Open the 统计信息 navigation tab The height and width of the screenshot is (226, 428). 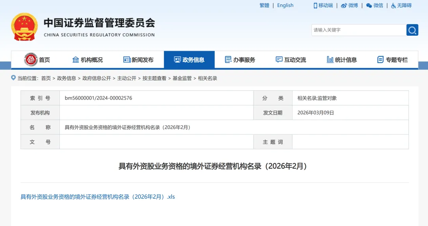[x=342, y=59]
